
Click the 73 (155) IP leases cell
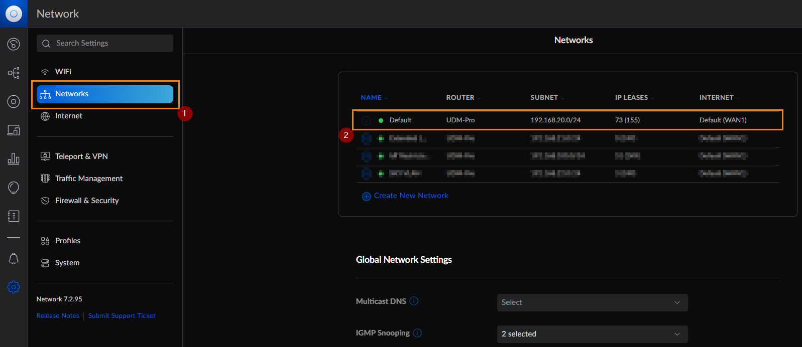pos(627,120)
